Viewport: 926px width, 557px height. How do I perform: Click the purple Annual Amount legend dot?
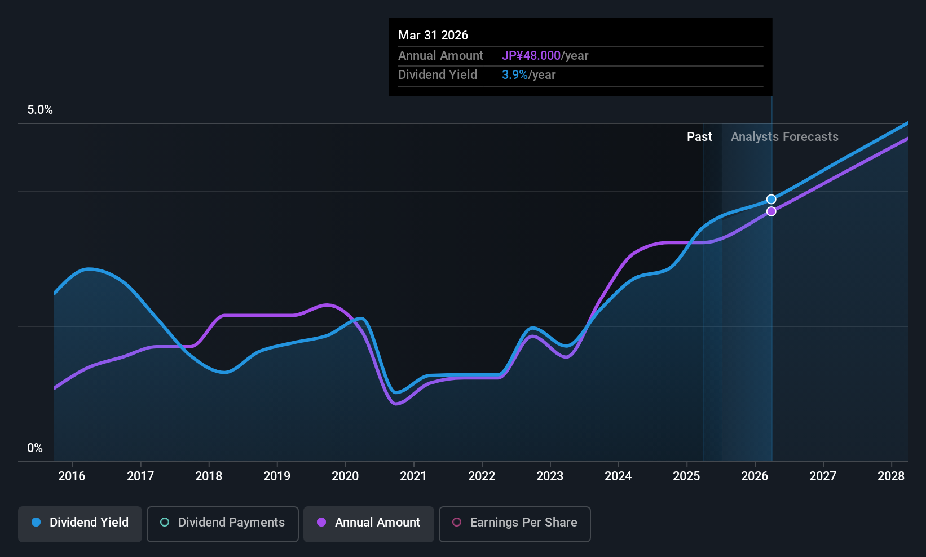[x=321, y=522]
